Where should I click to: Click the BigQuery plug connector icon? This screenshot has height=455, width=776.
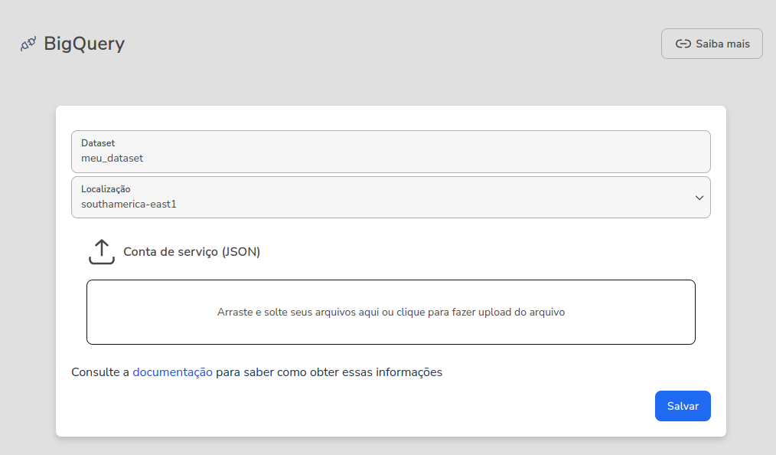click(x=28, y=44)
